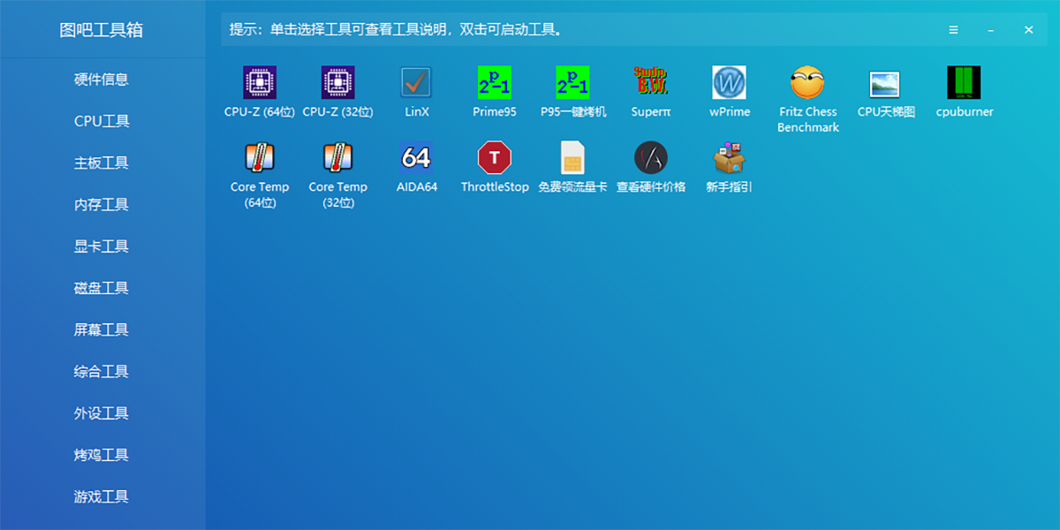
Task: Launch the wPrime benchmark
Action: (x=729, y=84)
